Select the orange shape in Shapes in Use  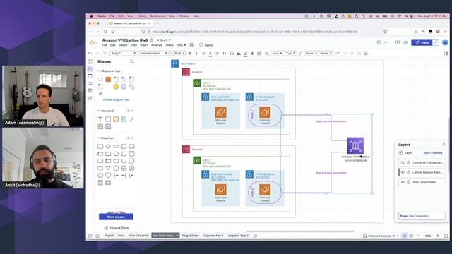click(x=108, y=79)
